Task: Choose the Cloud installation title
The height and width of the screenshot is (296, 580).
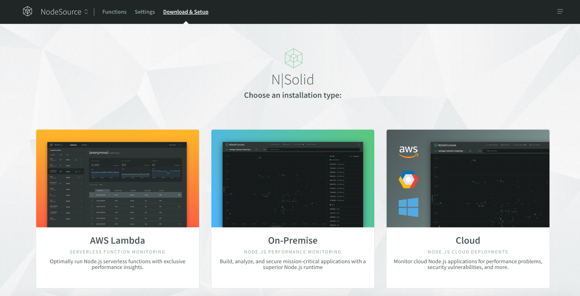Action: tap(468, 240)
